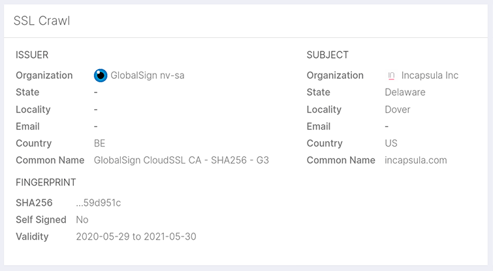Screen dimensions: 493x271
Task: Click the Dover locality value
Action: pyautogui.click(x=398, y=109)
